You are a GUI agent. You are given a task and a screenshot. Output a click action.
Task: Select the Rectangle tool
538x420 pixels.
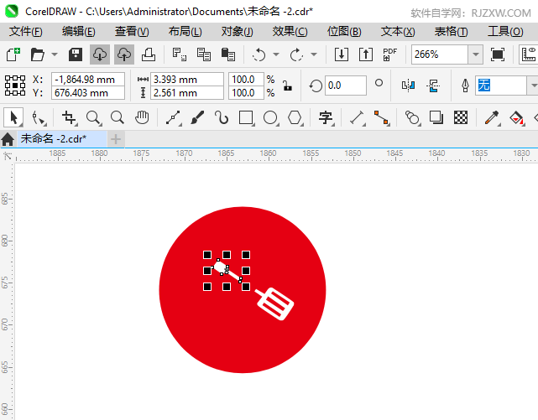[246, 118]
